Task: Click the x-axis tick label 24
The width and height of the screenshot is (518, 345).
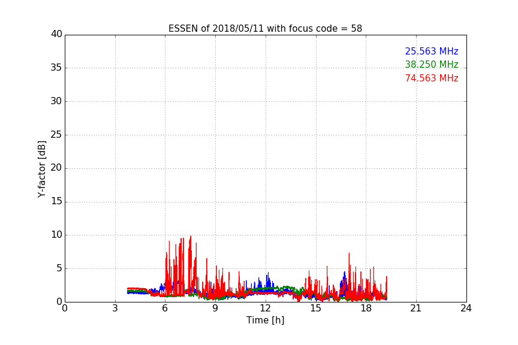Action: click(x=466, y=308)
